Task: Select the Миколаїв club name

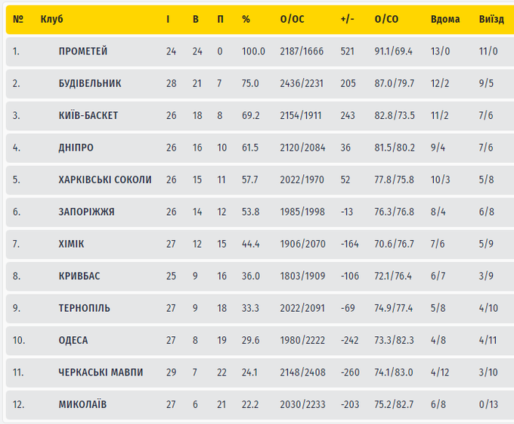Action: tap(82, 404)
